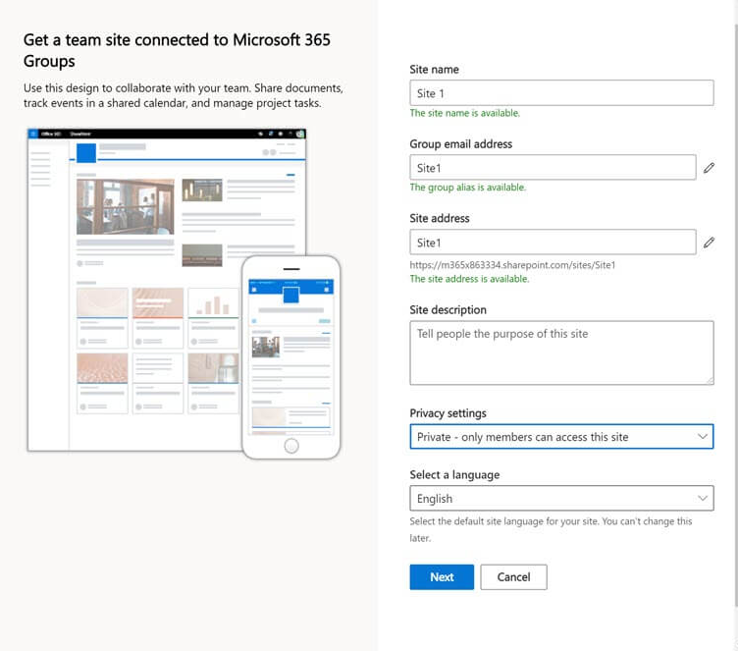Click the edit pencil beside Group email address
The image size is (738, 651).
(x=709, y=168)
